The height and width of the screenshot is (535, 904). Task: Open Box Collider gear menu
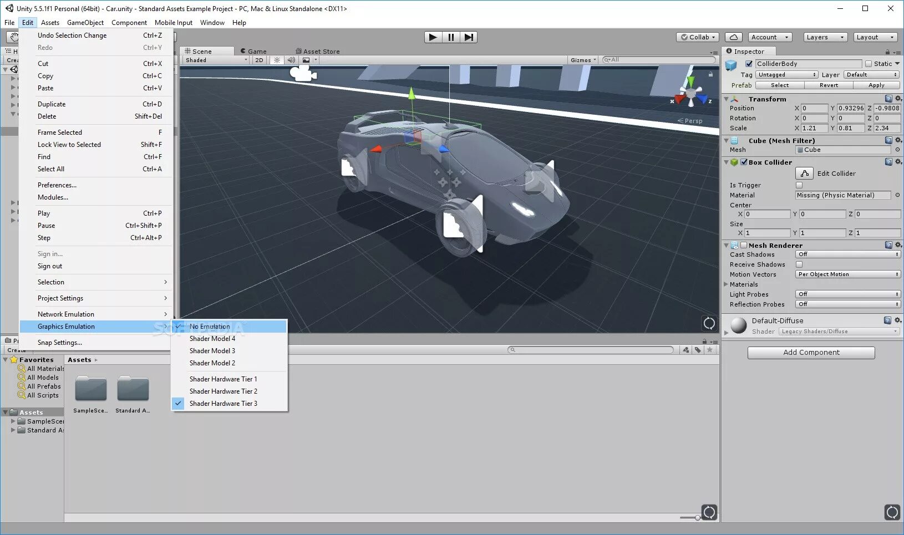pyautogui.click(x=898, y=162)
